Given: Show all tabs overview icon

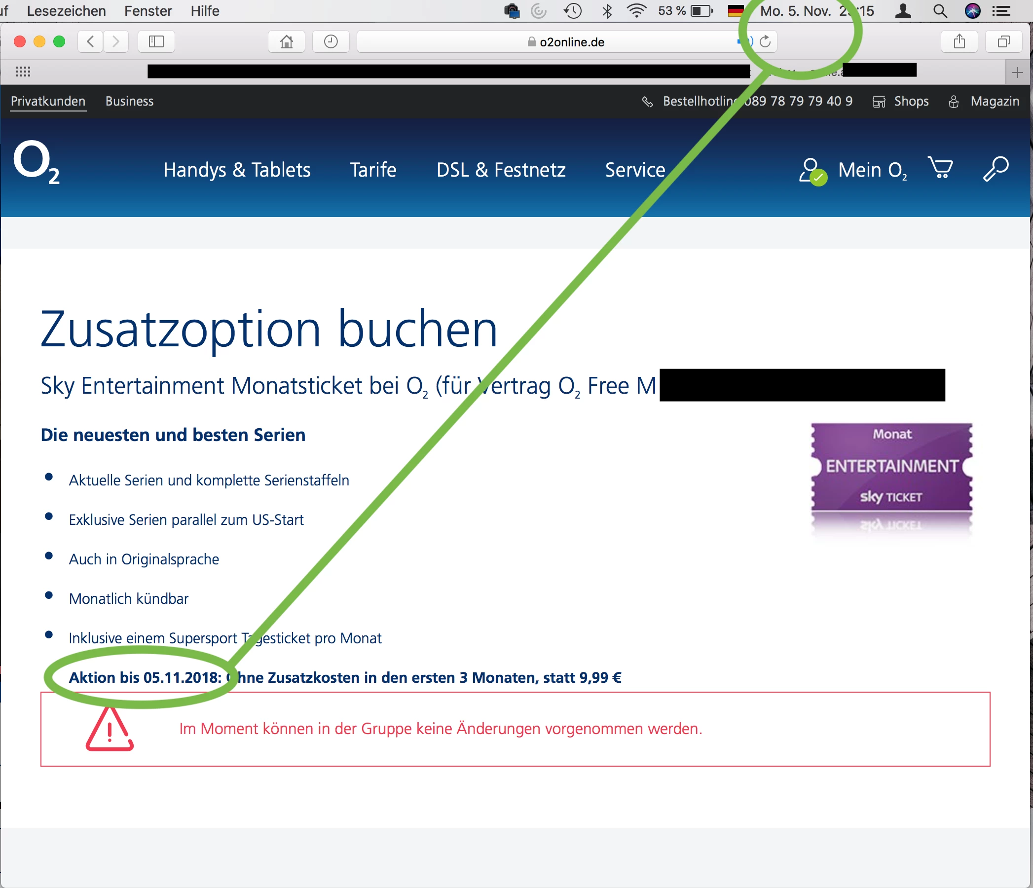Looking at the screenshot, I should pos(1003,41).
